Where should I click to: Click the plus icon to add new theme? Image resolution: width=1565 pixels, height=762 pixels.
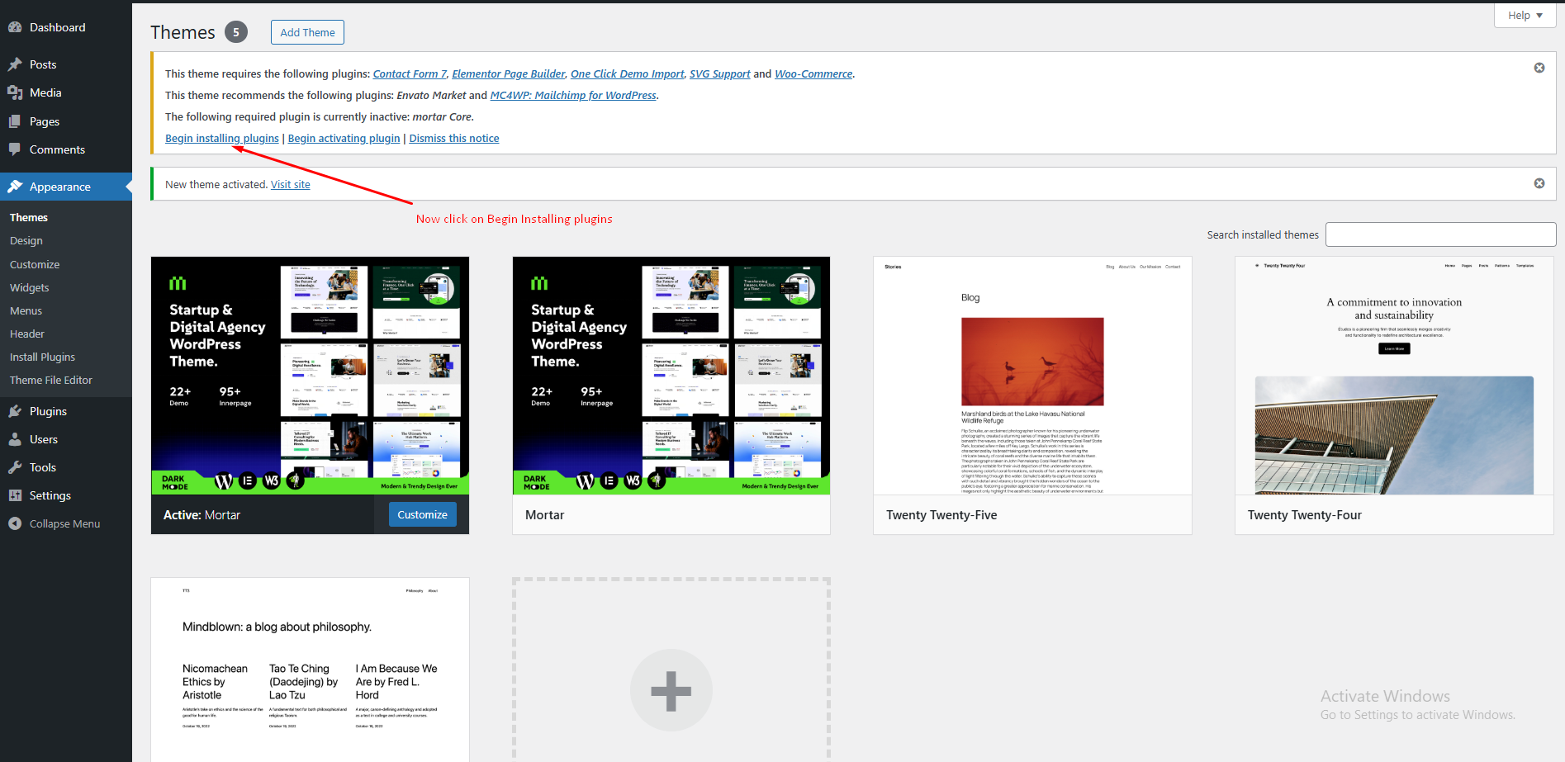(x=671, y=691)
